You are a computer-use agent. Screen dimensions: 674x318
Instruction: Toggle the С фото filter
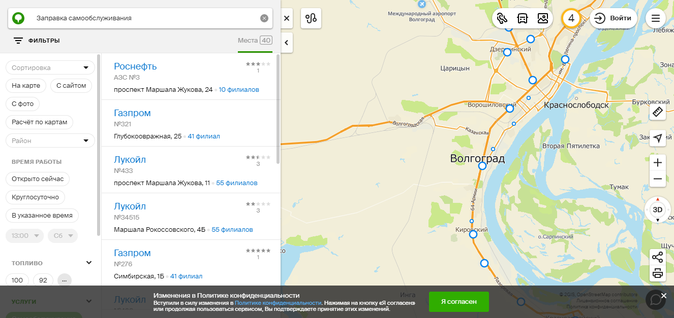coord(22,104)
